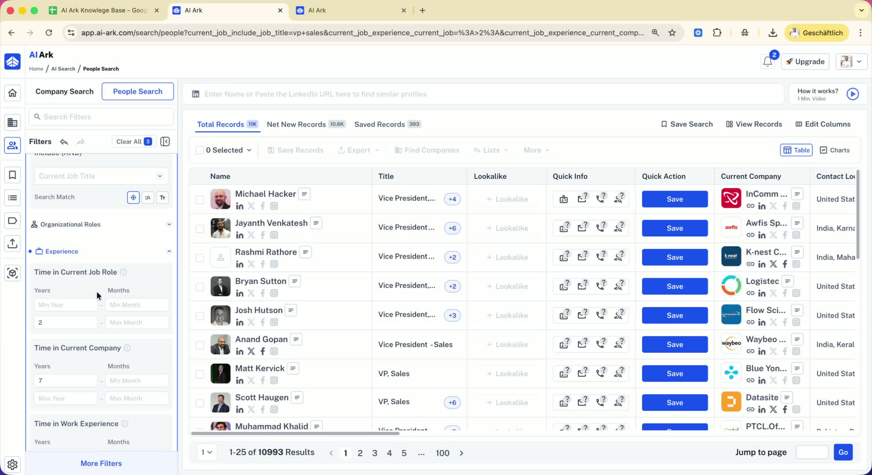Check the box for Rashmi Rathore

point(200,258)
